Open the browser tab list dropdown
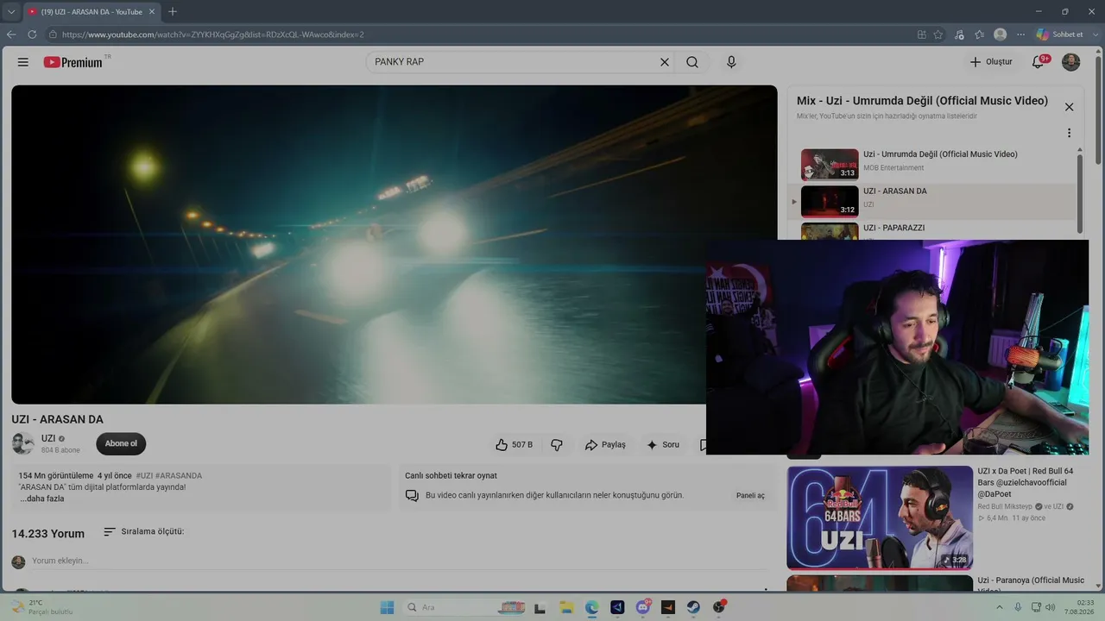This screenshot has height=621, width=1105. (x=11, y=12)
